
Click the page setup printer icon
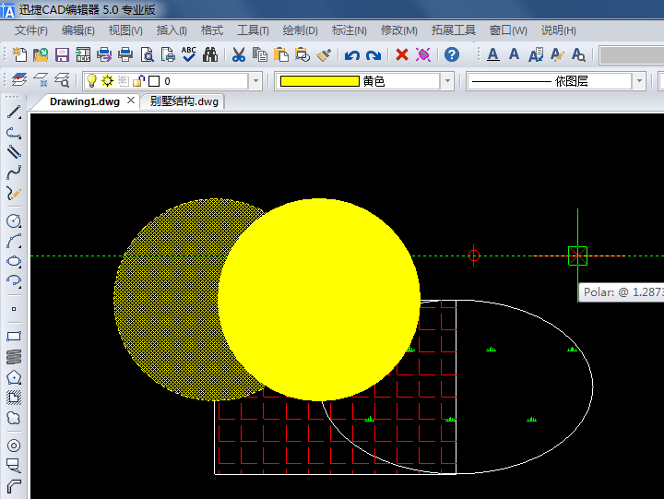(x=168, y=54)
